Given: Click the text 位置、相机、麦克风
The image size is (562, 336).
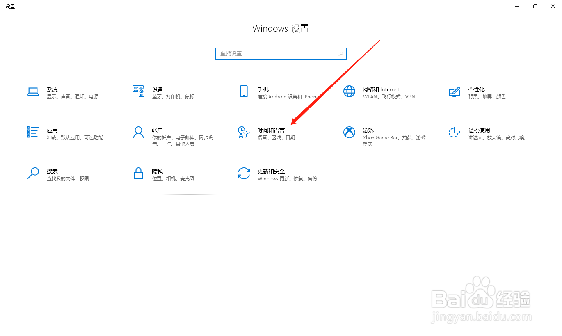Looking at the screenshot, I should click(x=173, y=179).
